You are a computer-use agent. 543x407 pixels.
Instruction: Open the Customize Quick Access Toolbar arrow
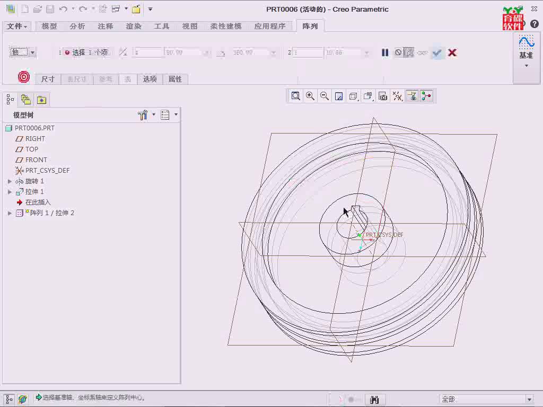[150, 9]
